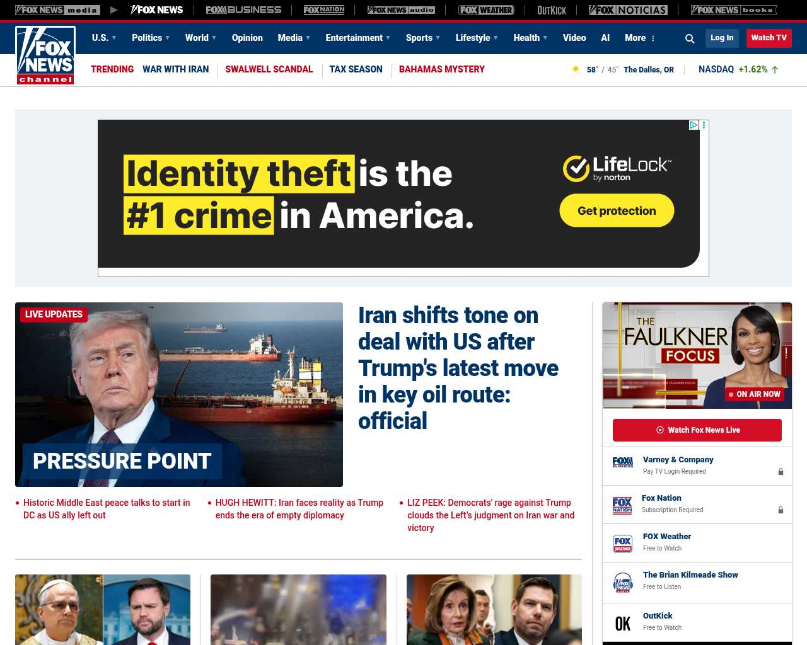Open Fox Weather logo in network bar

[486, 10]
